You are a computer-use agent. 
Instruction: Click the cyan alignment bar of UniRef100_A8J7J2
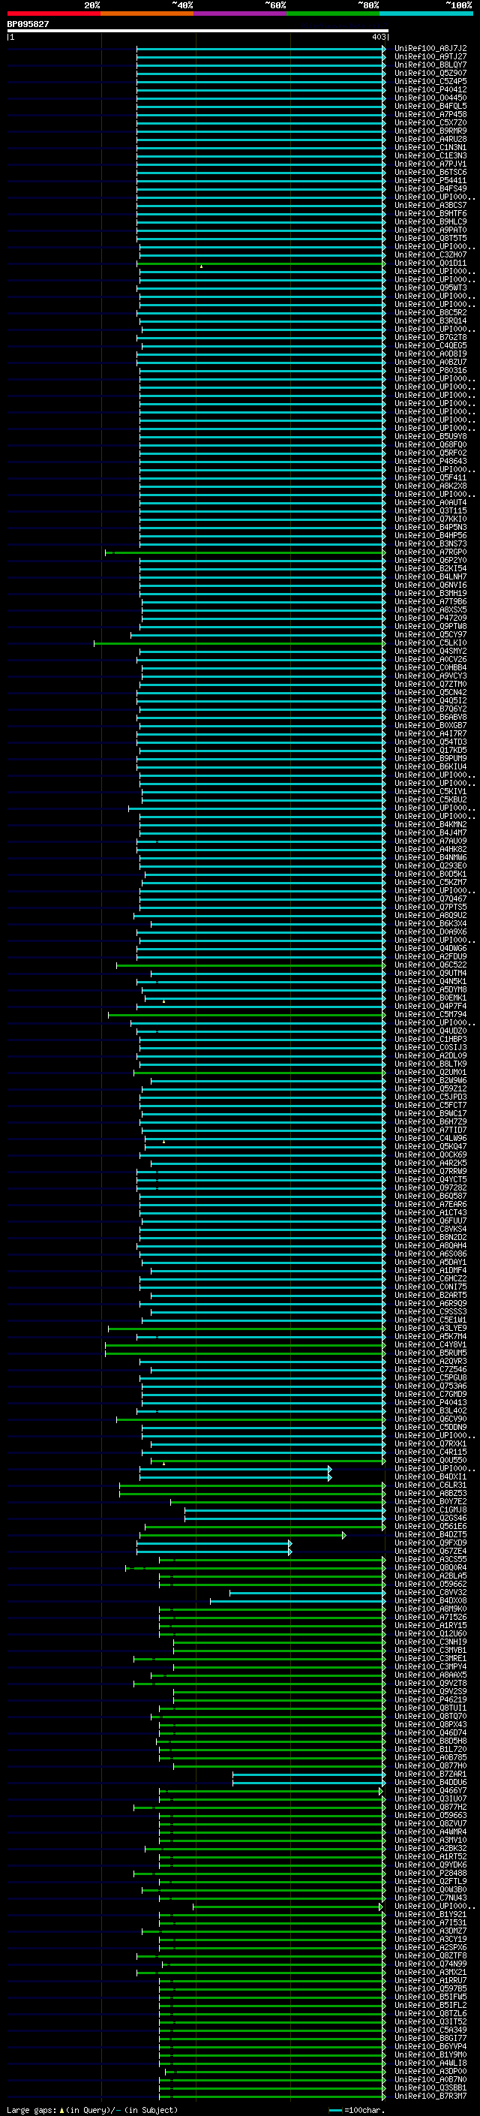[261, 49]
